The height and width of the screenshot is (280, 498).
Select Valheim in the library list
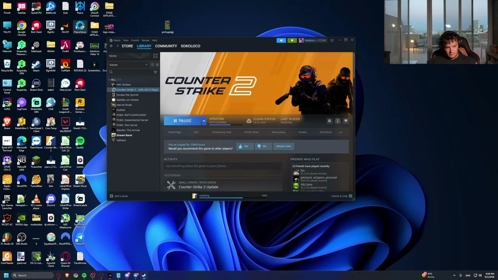(x=121, y=140)
